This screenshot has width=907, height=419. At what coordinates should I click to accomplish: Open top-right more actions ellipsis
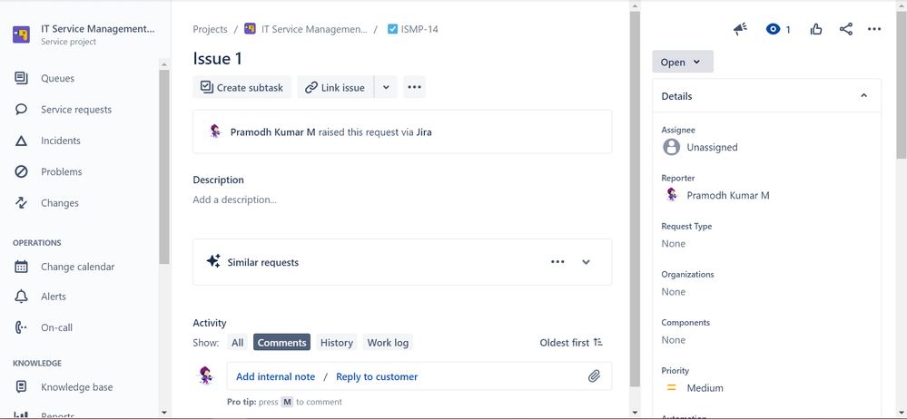(874, 29)
